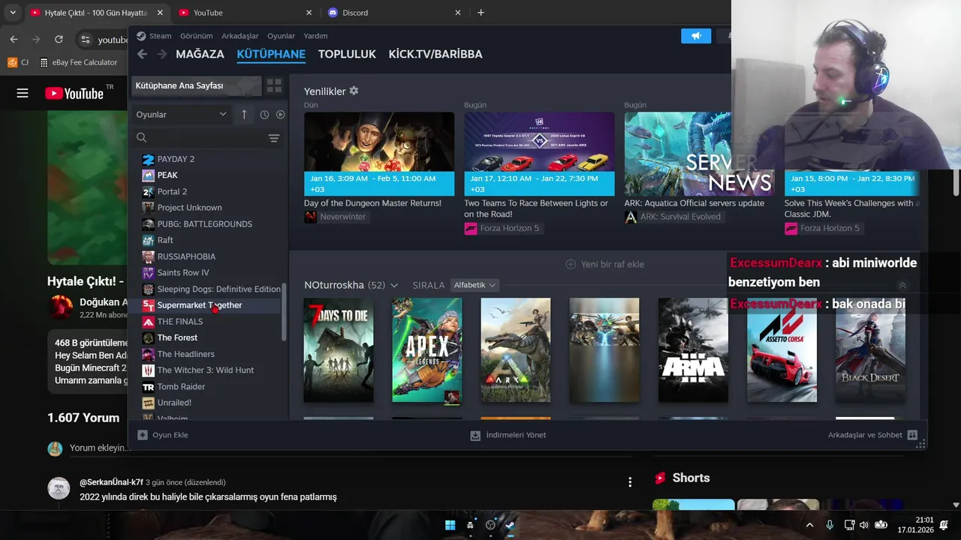The image size is (961, 540).
Task: Open 7 Days to Die cover
Action: pyautogui.click(x=339, y=350)
